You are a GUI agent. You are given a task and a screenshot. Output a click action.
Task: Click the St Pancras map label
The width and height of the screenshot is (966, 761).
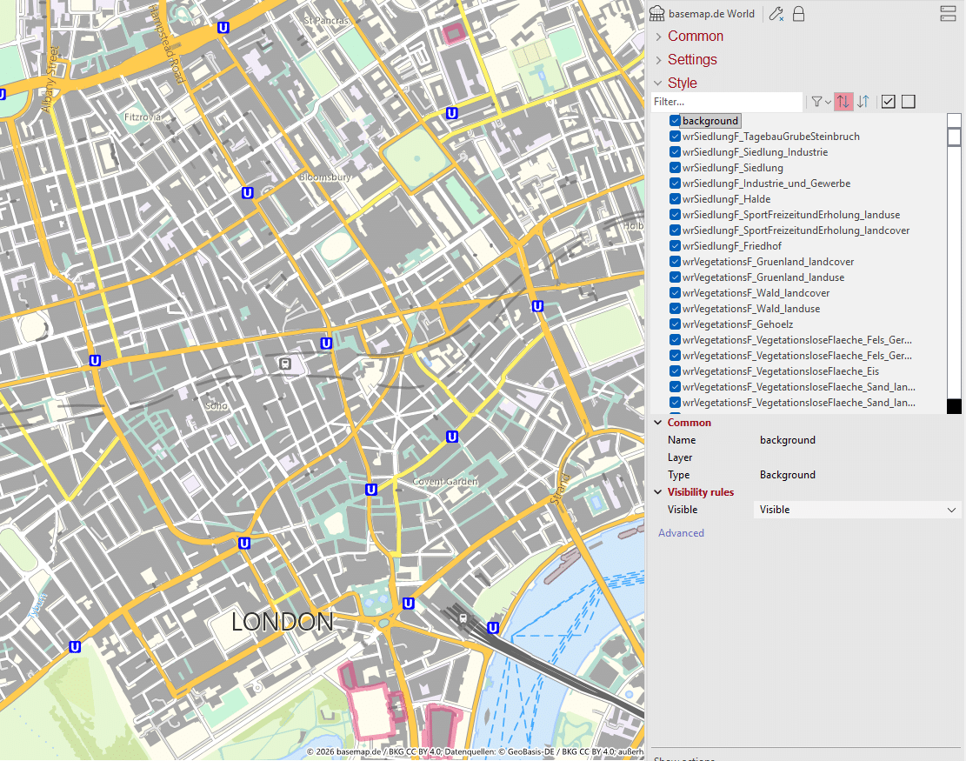327,21
